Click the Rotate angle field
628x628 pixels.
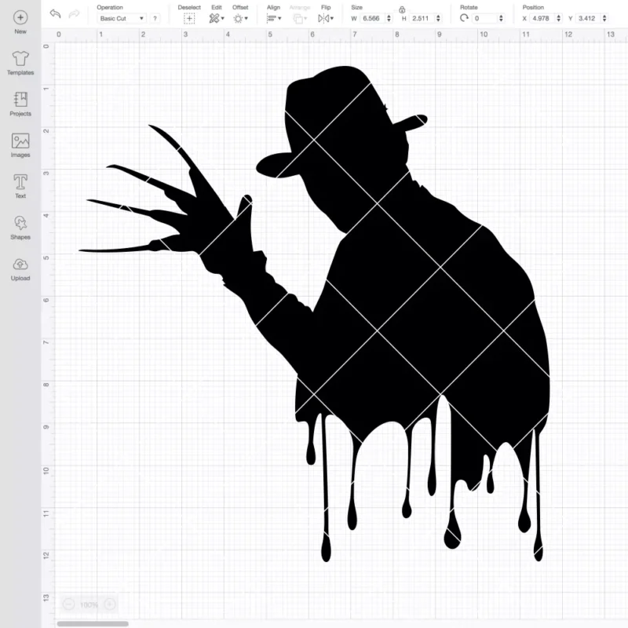pos(485,18)
